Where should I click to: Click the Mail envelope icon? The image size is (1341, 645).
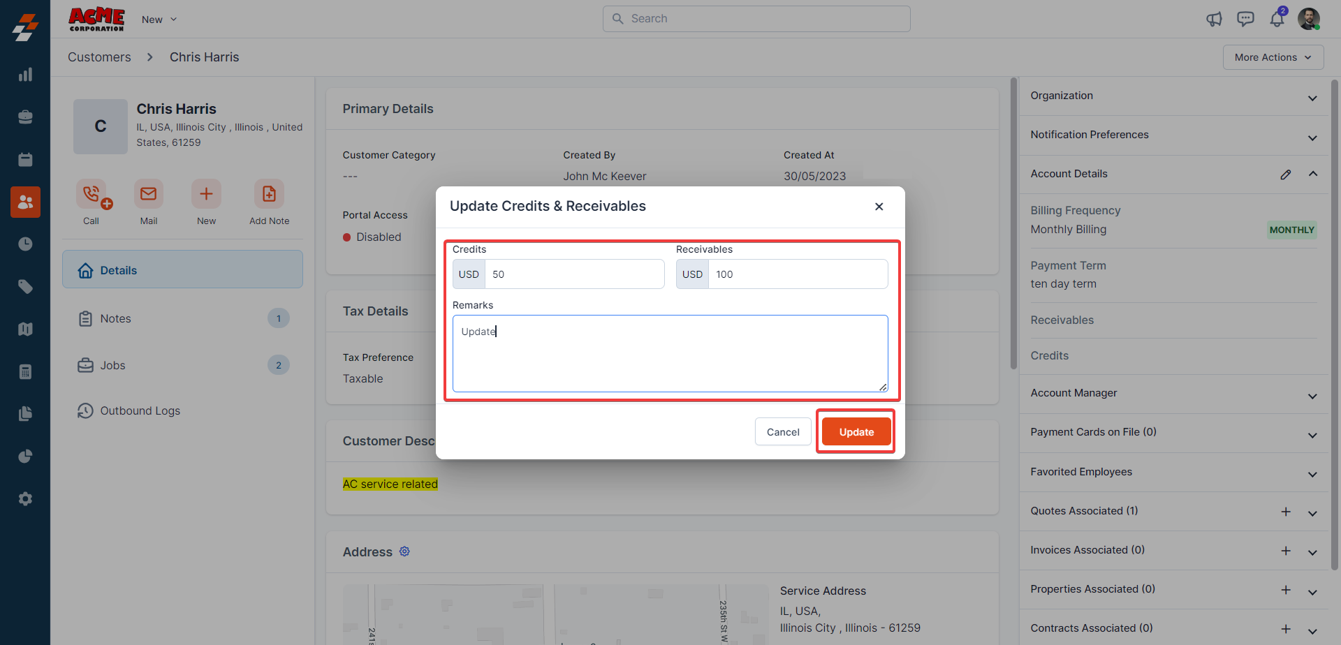click(149, 194)
